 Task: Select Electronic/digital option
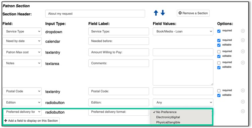[182, 117]
